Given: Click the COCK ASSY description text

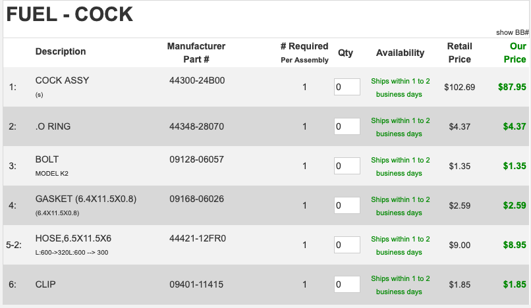Looking at the screenshot, I should pos(62,80).
